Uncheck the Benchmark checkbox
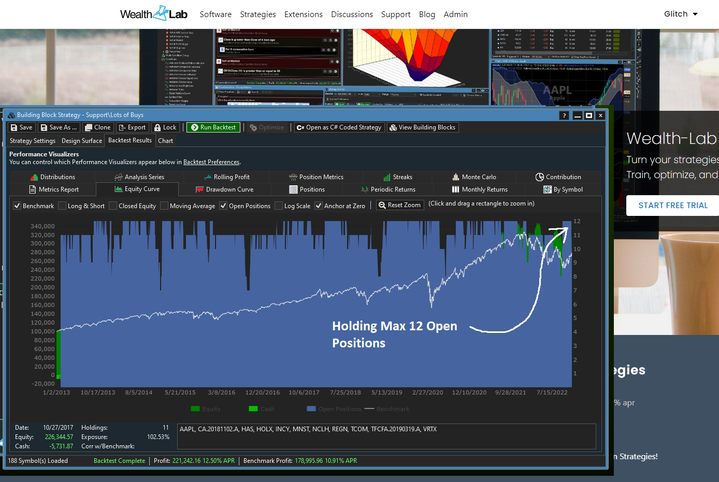The width and height of the screenshot is (719, 482). 17,206
